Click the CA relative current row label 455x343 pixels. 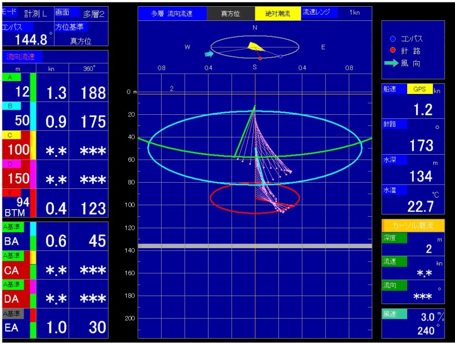tap(11, 270)
